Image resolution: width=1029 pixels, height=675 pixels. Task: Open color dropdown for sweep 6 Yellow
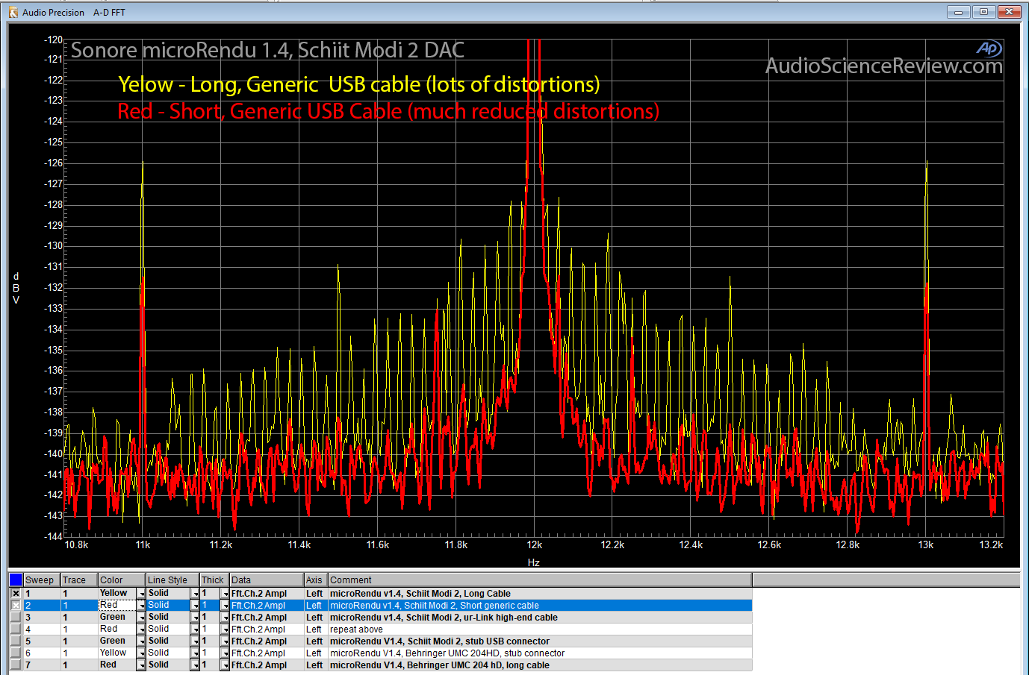pyautogui.click(x=141, y=653)
